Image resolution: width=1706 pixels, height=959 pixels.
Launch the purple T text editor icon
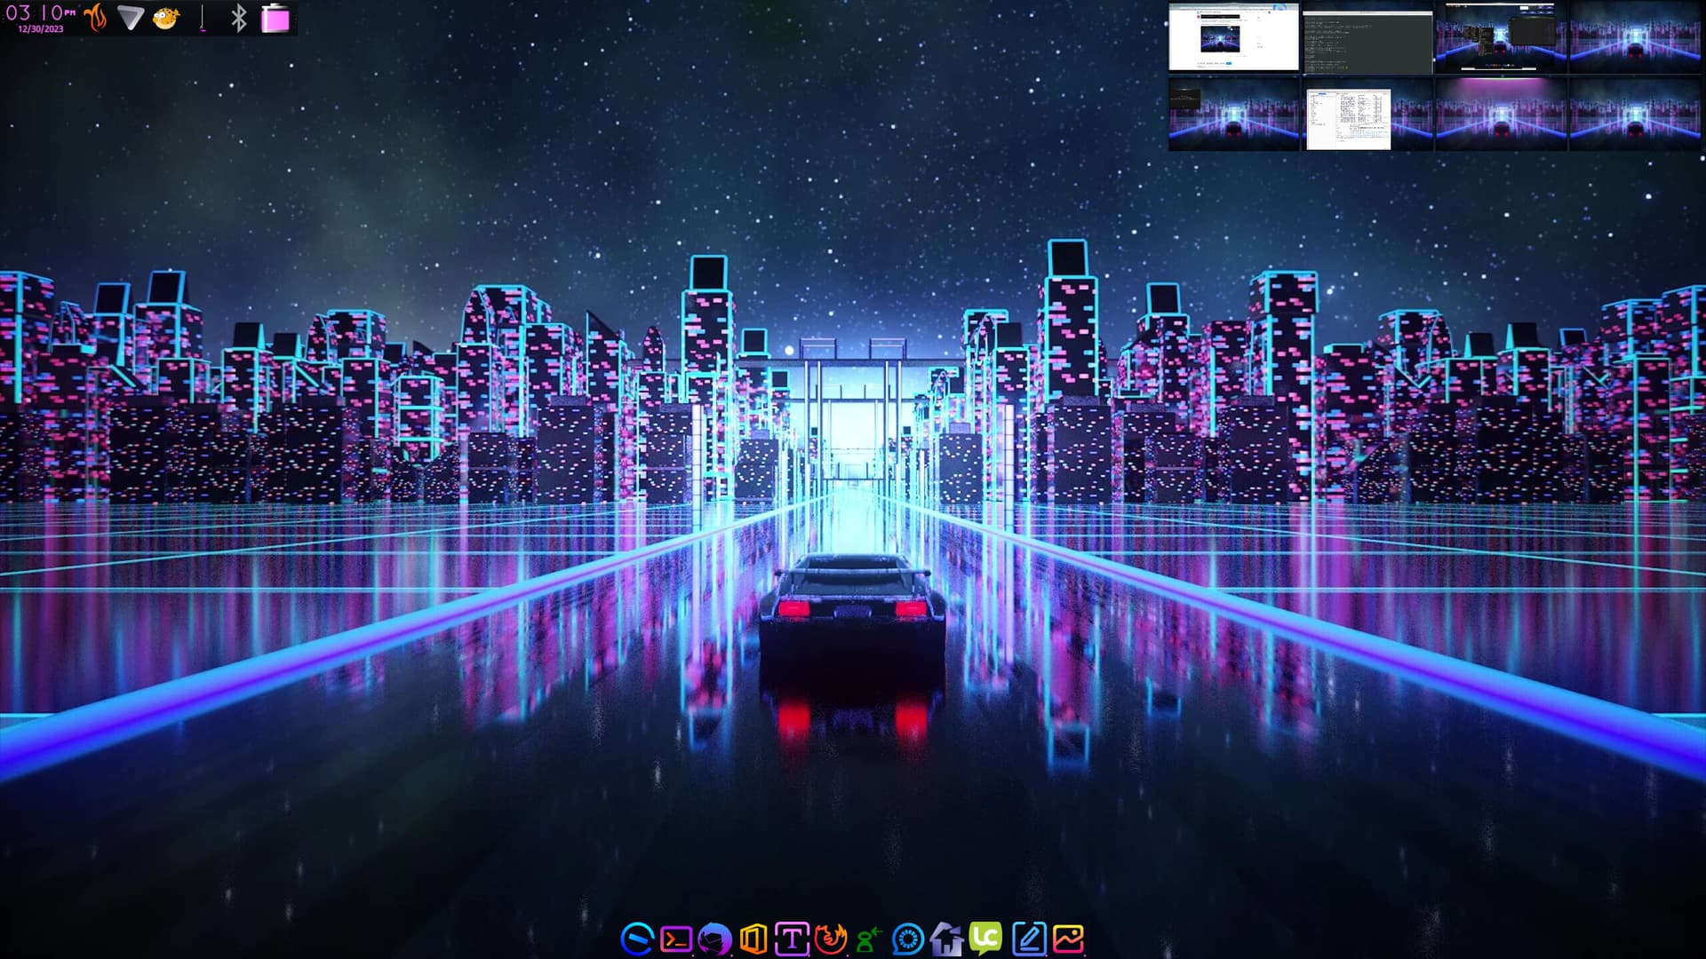tap(792, 939)
